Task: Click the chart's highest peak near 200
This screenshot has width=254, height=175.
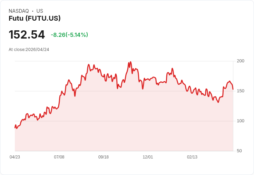Action: [130, 62]
